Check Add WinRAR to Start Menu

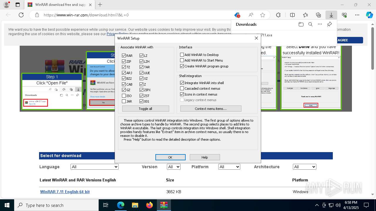pos(182,60)
